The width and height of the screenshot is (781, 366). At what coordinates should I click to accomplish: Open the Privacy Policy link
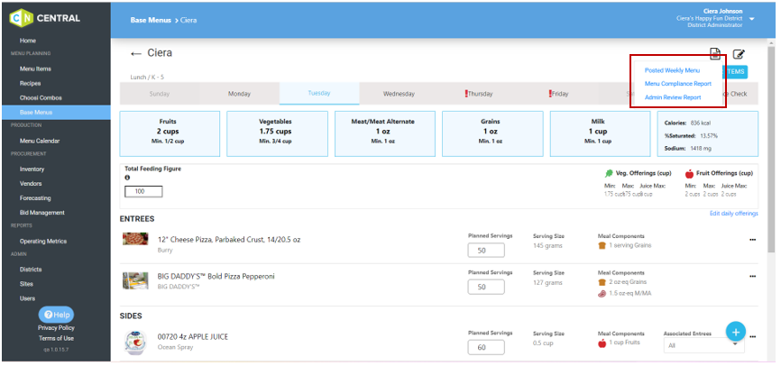click(x=56, y=328)
